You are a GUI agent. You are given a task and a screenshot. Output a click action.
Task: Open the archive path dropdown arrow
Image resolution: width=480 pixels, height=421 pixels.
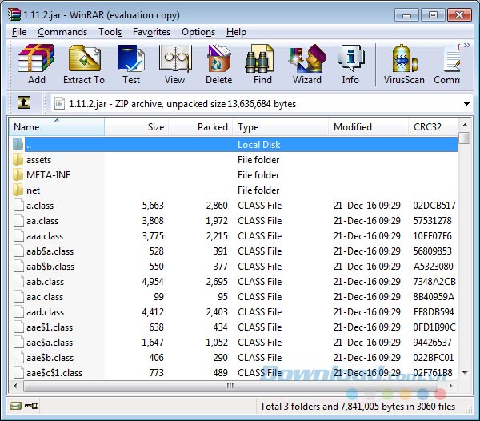(x=466, y=104)
